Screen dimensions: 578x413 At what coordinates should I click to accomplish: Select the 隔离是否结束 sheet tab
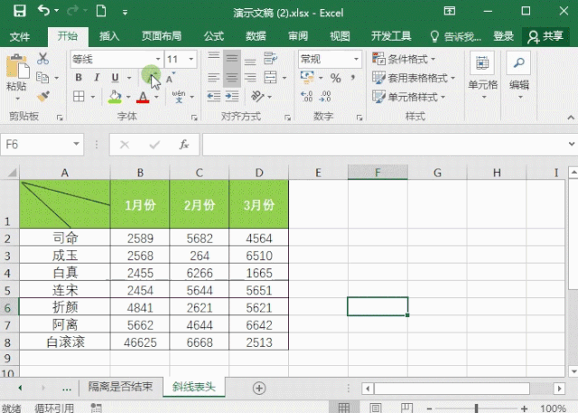(120, 387)
